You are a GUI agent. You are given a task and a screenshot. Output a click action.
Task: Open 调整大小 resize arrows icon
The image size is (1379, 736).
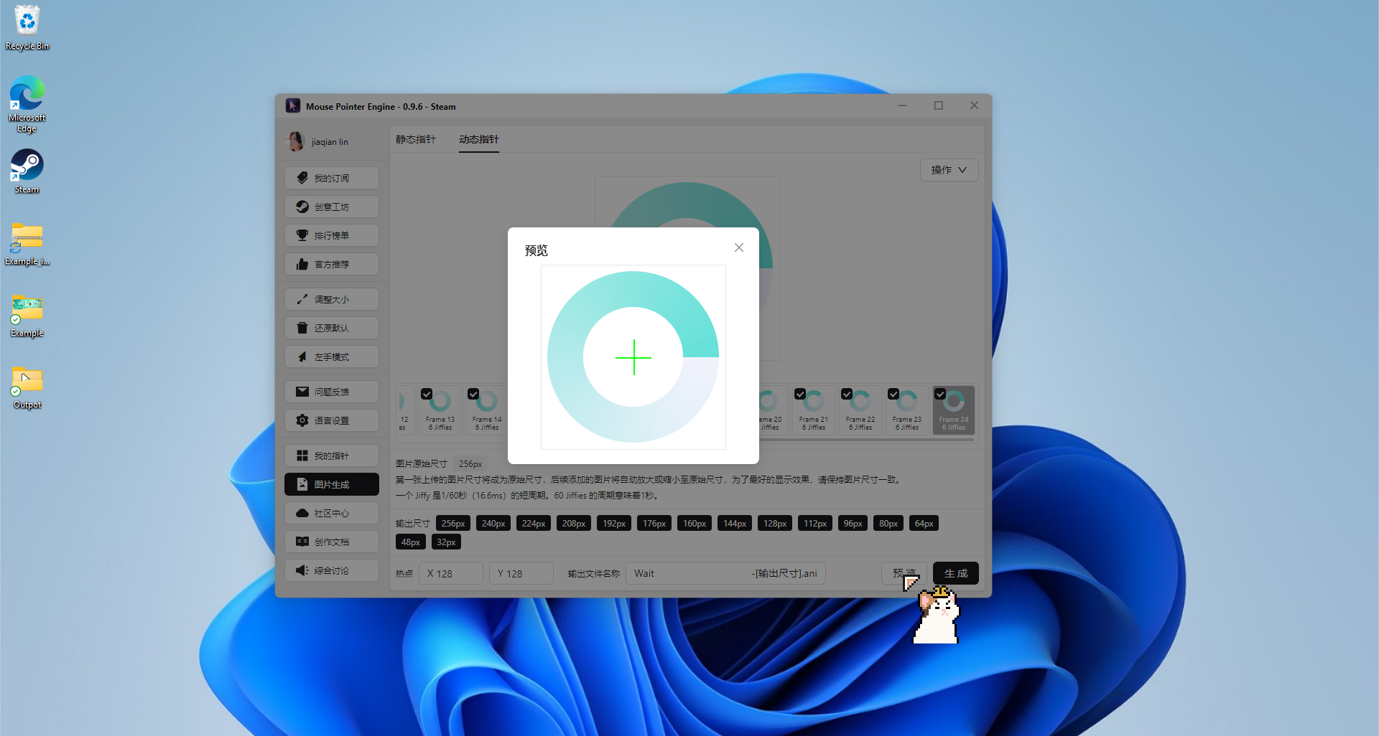(x=302, y=299)
